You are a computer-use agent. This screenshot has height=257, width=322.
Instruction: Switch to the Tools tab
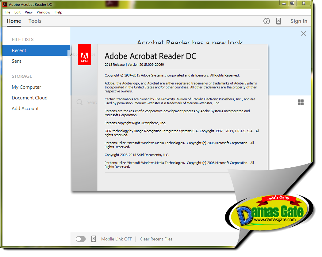[35, 21]
